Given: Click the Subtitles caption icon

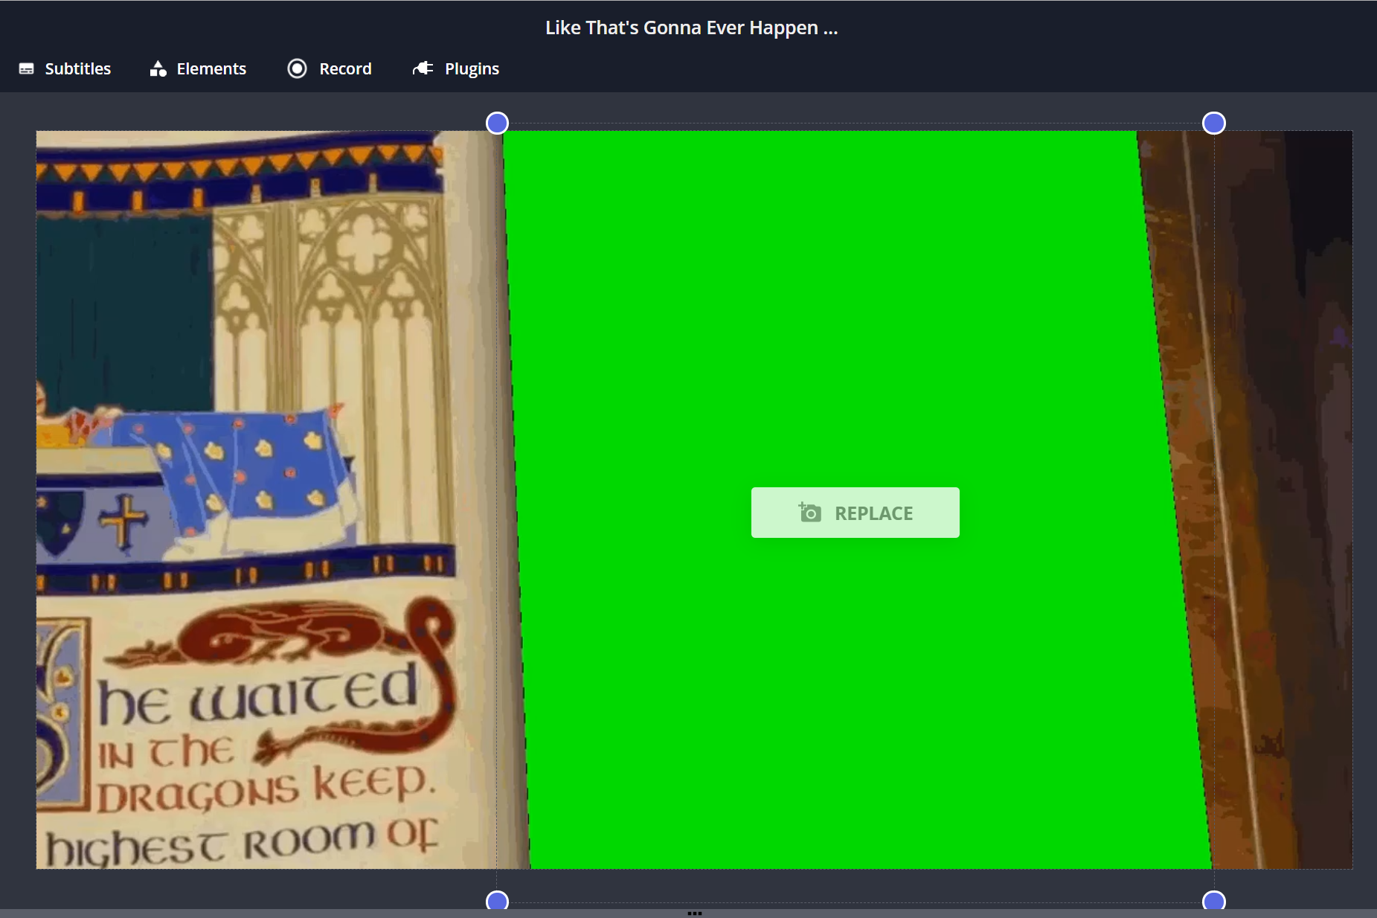Looking at the screenshot, I should pos(26,69).
